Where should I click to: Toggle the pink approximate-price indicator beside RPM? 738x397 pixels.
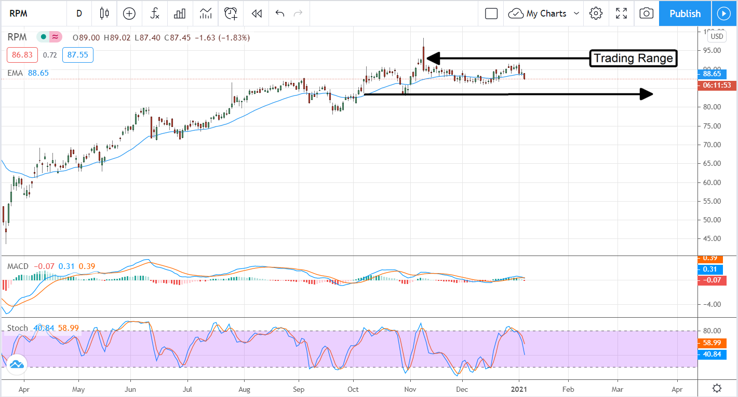click(x=53, y=37)
